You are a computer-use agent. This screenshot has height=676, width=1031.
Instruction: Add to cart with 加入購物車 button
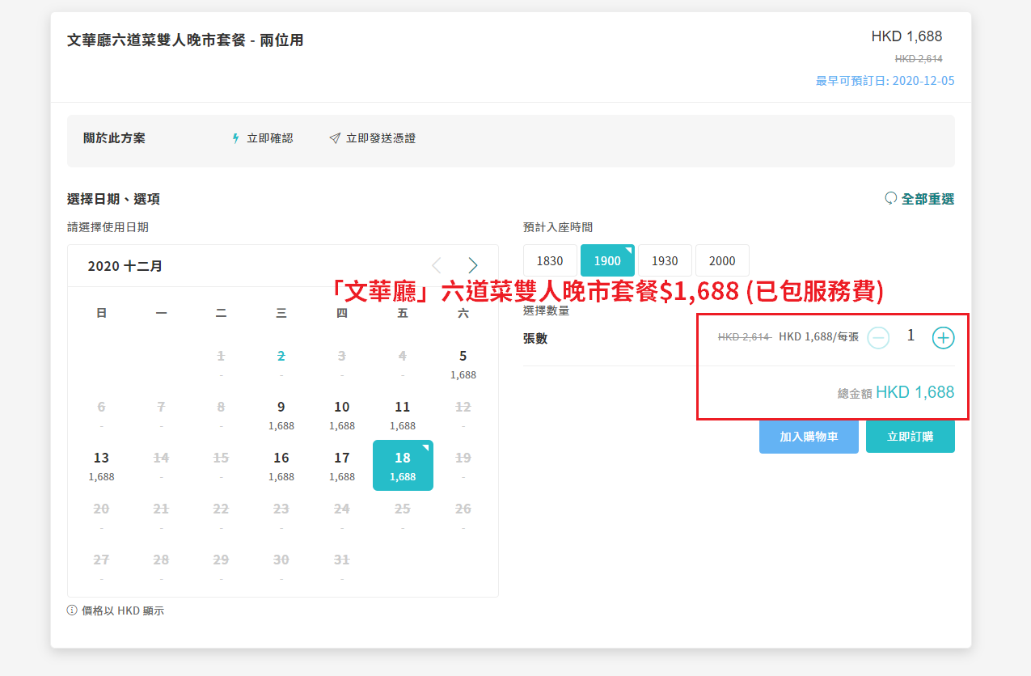809,437
